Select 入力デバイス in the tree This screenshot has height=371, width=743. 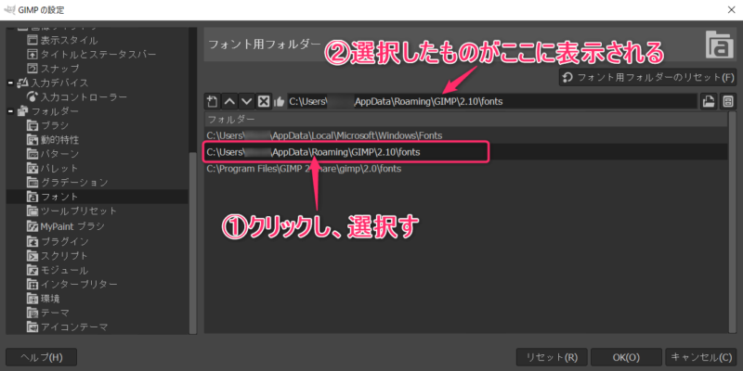point(59,83)
